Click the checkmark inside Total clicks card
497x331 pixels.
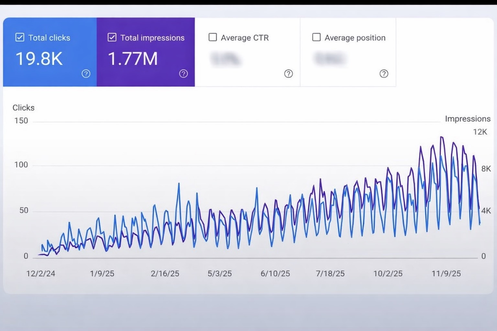20,37
